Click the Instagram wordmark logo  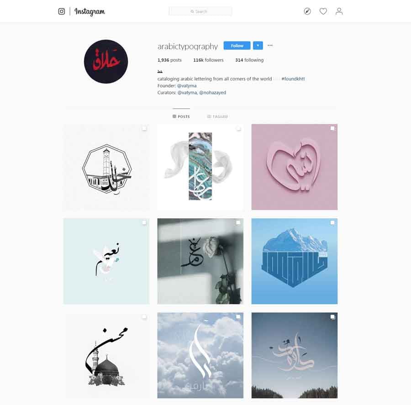(x=90, y=11)
